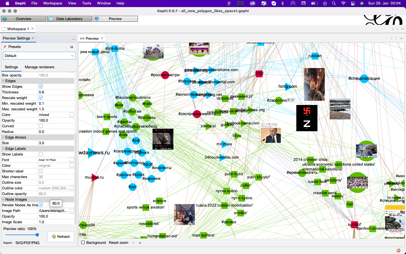Open the Tools menu
The height and width of the screenshot is (254, 406).
click(x=87, y=3)
